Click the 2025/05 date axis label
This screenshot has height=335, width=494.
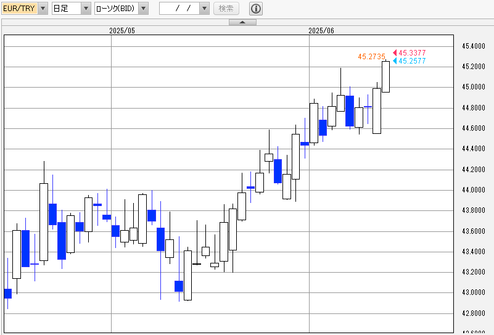pos(122,31)
